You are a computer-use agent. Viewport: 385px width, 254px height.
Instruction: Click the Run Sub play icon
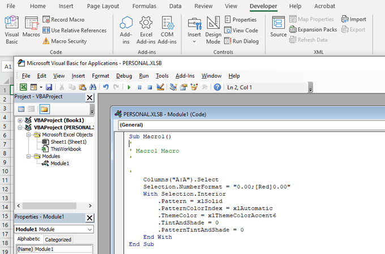(x=129, y=87)
